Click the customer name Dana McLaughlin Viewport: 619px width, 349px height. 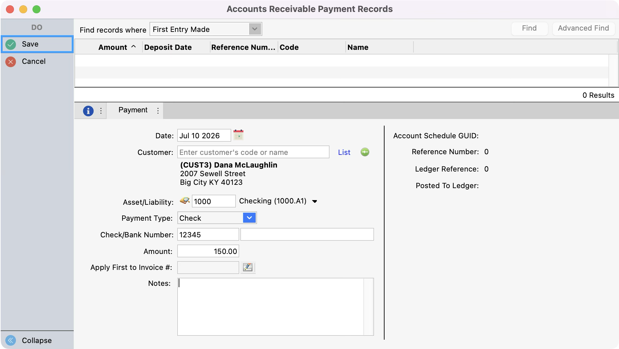[x=245, y=165]
